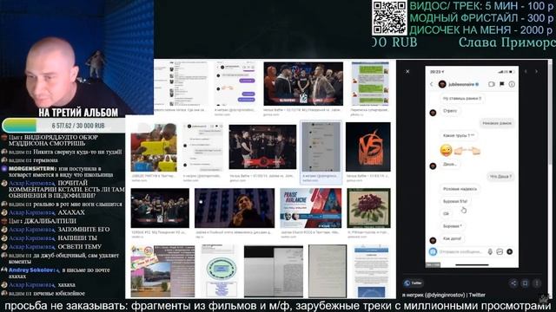The image size is (556, 312).
Task: Click the microphone icon in chat message bar
Action: (490, 251)
